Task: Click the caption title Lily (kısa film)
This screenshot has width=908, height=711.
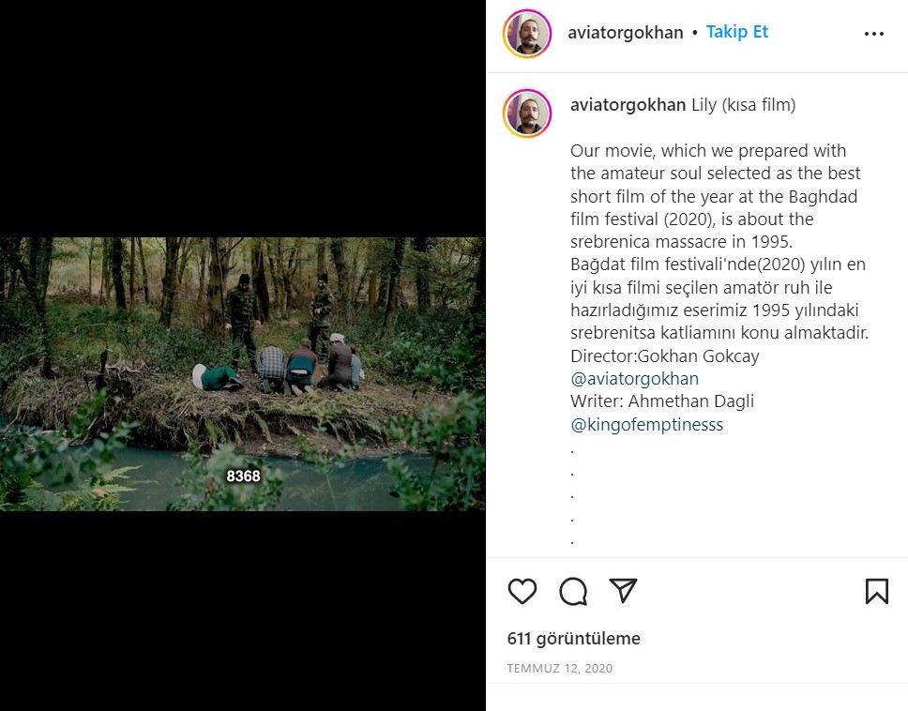Action: [743, 105]
